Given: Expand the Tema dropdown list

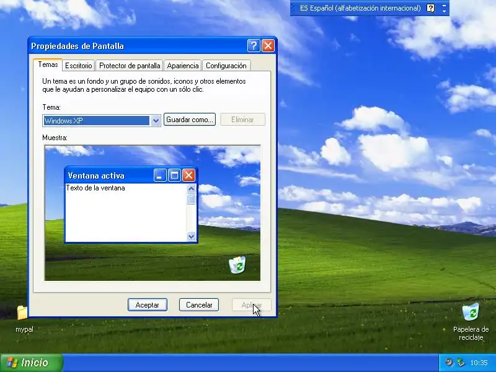Looking at the screenshot, I should click(156, 120).
